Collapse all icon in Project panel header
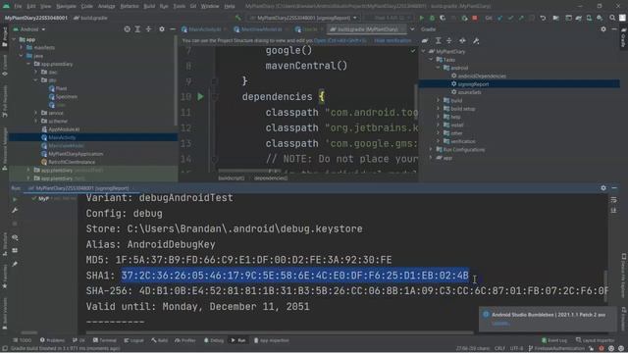628x353 pixels. (x=148, y=29)
